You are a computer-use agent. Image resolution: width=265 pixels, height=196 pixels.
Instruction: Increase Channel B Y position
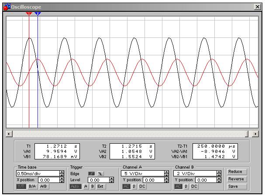(219, 179)
